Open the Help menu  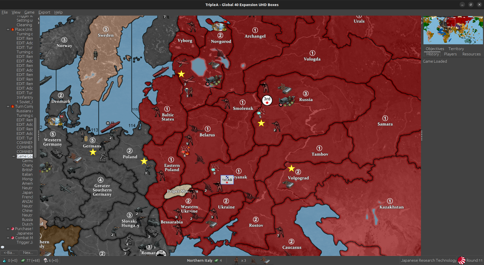[x=58, y=12]
